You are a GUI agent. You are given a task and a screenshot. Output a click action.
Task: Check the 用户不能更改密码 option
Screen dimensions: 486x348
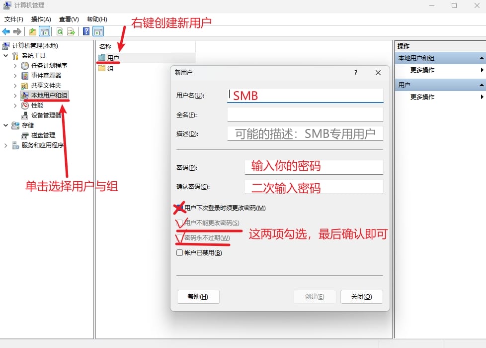[179, 223]
